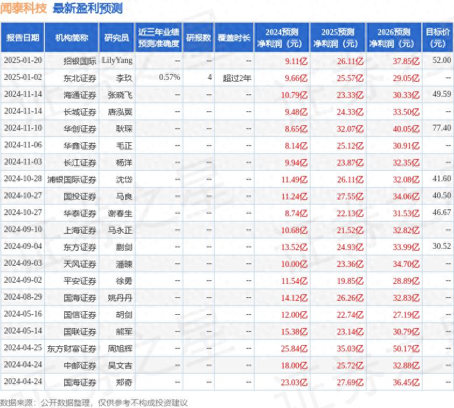This screenshot has width=454, height=408.
Task: Click the 闻泰科技 title text
Action: point(23,8)
